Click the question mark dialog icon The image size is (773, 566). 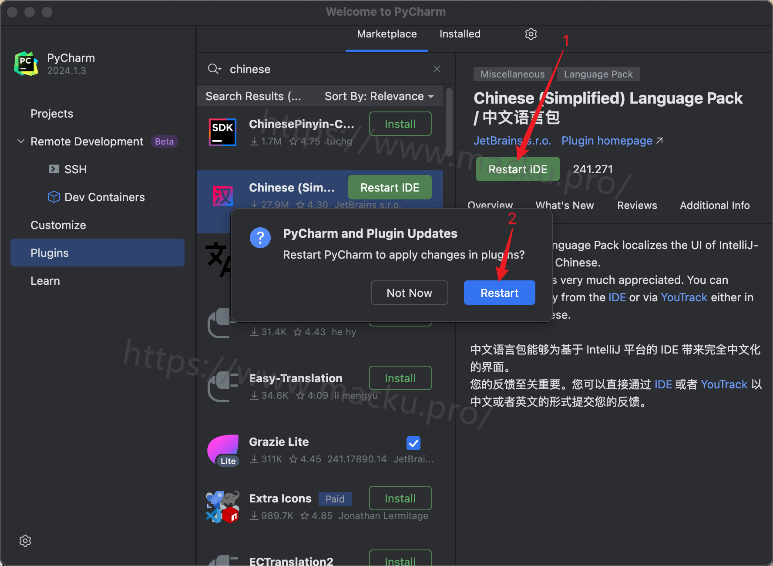[260, 238]
